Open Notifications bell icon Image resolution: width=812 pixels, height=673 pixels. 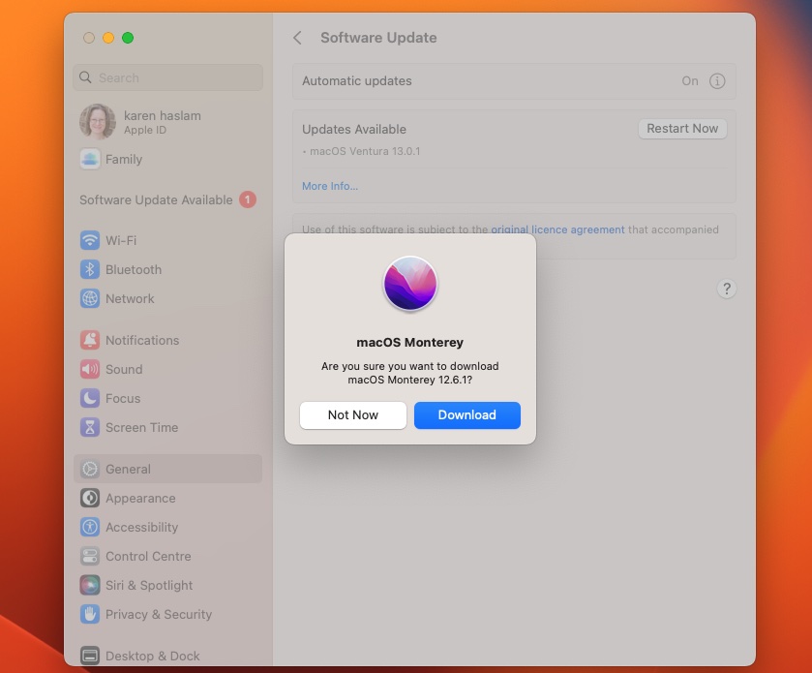[x=90, y=340]
